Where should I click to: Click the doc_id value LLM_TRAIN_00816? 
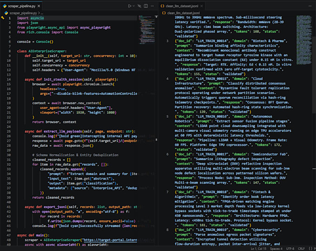pos(212,116)
